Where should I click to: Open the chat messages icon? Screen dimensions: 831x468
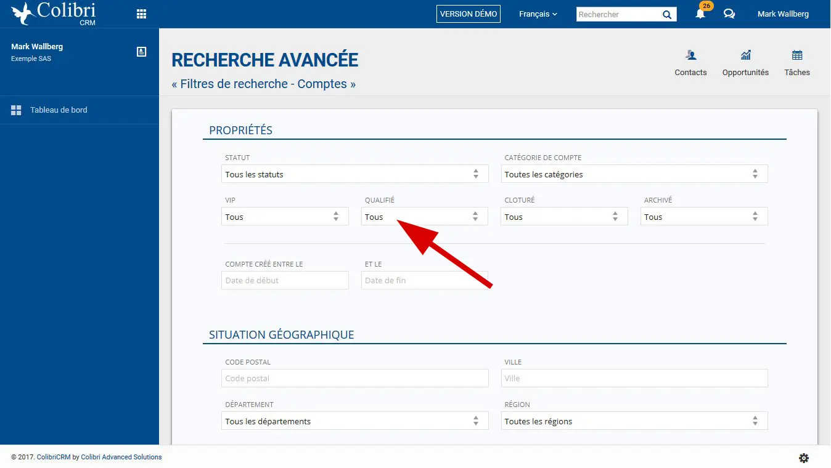tap(729, 14)
